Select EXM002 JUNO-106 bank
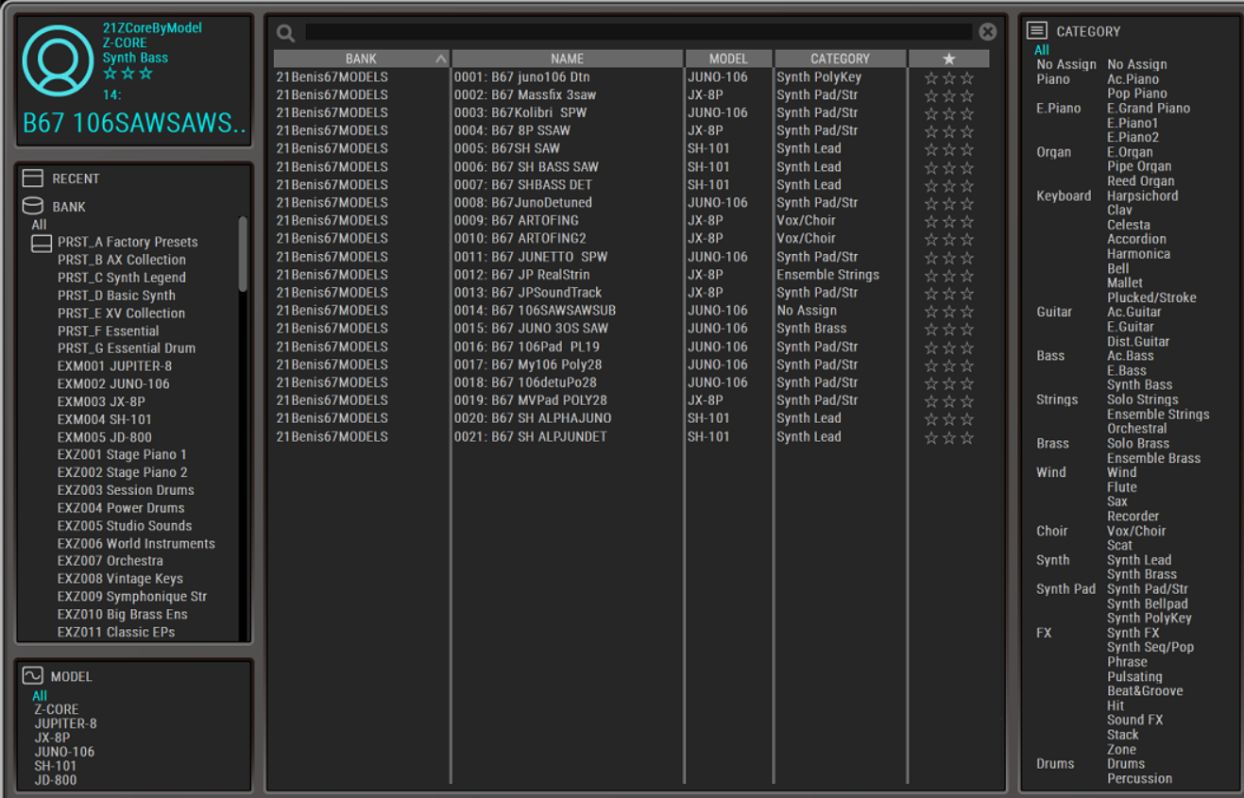Viewport: 1244px width, 798px height. (x=113, y=384)
